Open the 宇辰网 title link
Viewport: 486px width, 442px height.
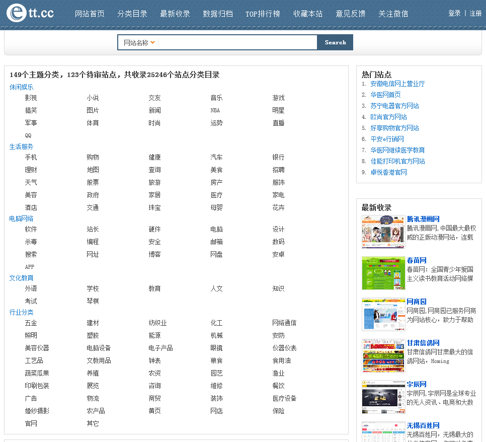[x=417, y=384]
